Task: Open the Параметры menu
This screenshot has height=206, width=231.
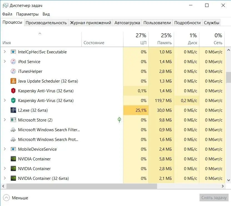Action: [28, 14]
